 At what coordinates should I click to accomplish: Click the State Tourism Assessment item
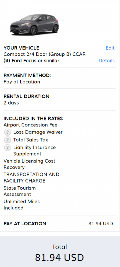coord(20,191)
